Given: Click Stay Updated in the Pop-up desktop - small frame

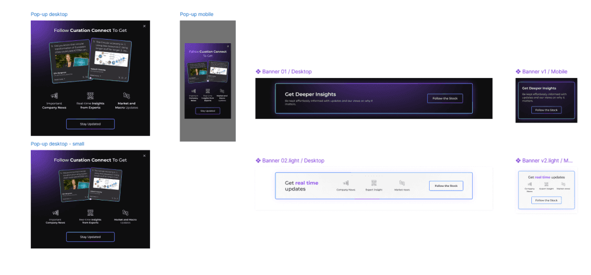Looking at the screenshot, I should click(90, 237).
